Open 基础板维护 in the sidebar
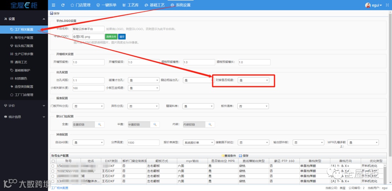Image resolution: width=392 pixels, height=191 pixels. coord(24,70)
